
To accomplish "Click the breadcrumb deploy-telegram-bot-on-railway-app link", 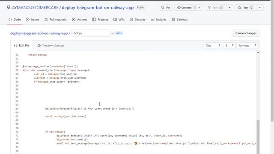I will pyautogui.click(x=39, y=33).
